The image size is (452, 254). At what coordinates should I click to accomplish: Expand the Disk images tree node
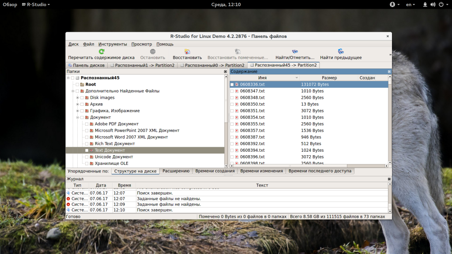[x=78, y=97]
